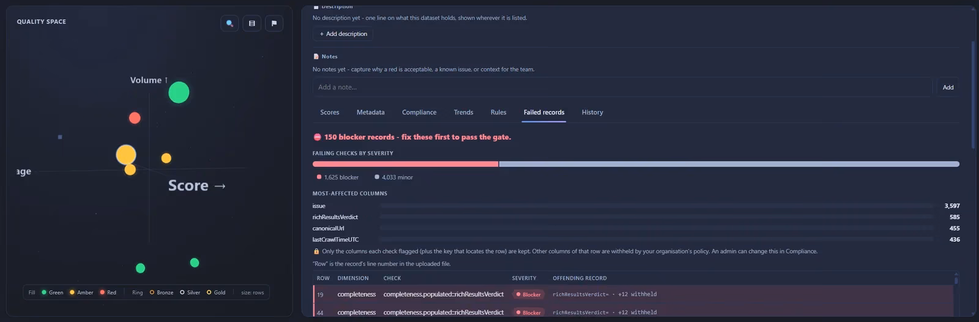This screenshot has height=322, width=979.
Task: Click the row number 44 cell
Action: coord(320,312)
